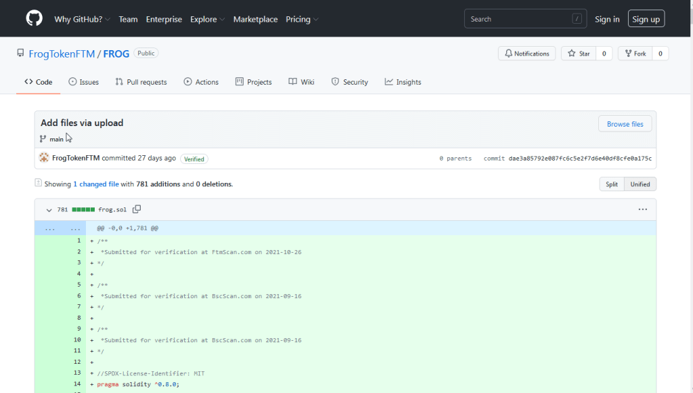693x393 pixels.
Task: Click the Projects board icon
Action: (x=240, y=81)
